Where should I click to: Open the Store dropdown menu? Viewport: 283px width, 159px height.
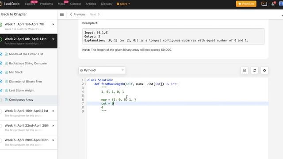tap(123, 4)
